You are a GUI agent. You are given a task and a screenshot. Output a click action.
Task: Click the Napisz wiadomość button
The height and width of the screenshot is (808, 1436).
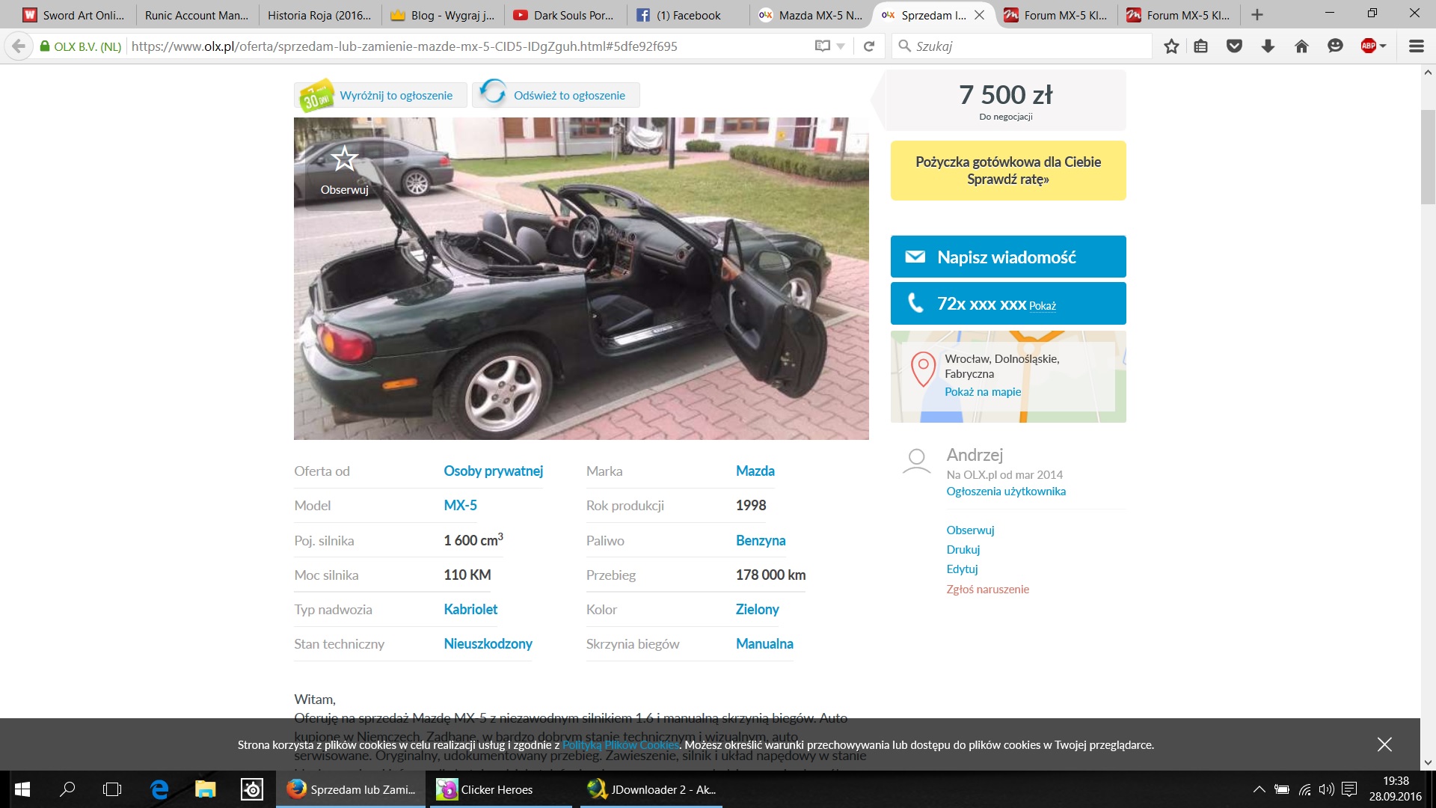pos(1008,257)
